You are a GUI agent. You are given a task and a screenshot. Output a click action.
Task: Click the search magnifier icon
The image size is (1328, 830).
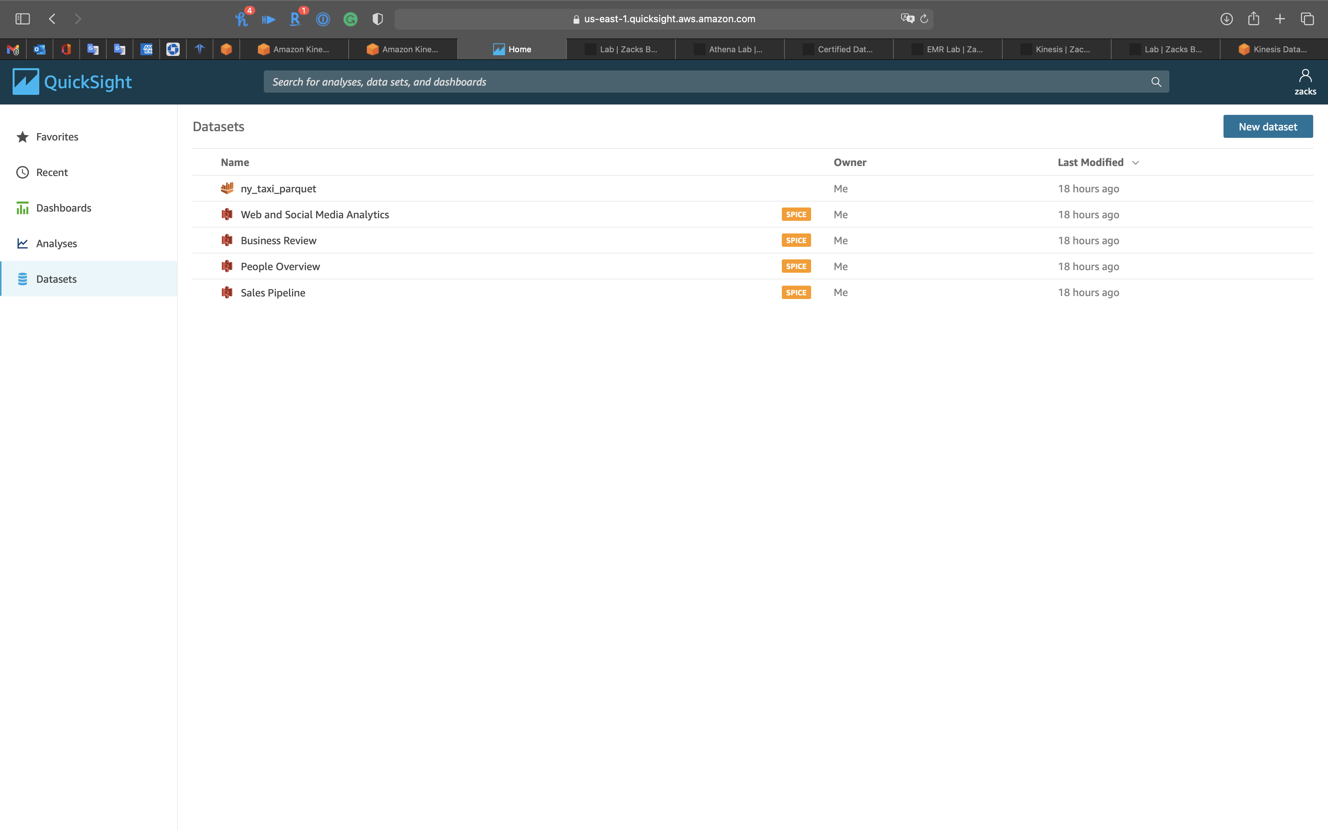[x=1156, y=82]
